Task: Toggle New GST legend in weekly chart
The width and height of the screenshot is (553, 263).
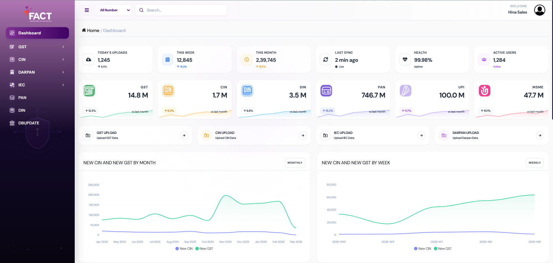Action: pyautogui.click(x=443, y=249)
